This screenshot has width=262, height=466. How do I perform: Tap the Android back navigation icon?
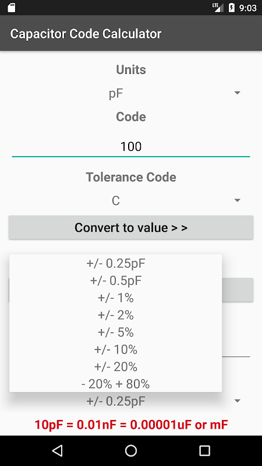[57, 450]
